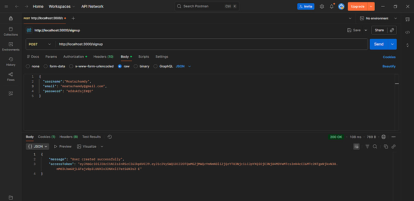
Task: Open the History sidebar panel
Action: click(11, 62)
